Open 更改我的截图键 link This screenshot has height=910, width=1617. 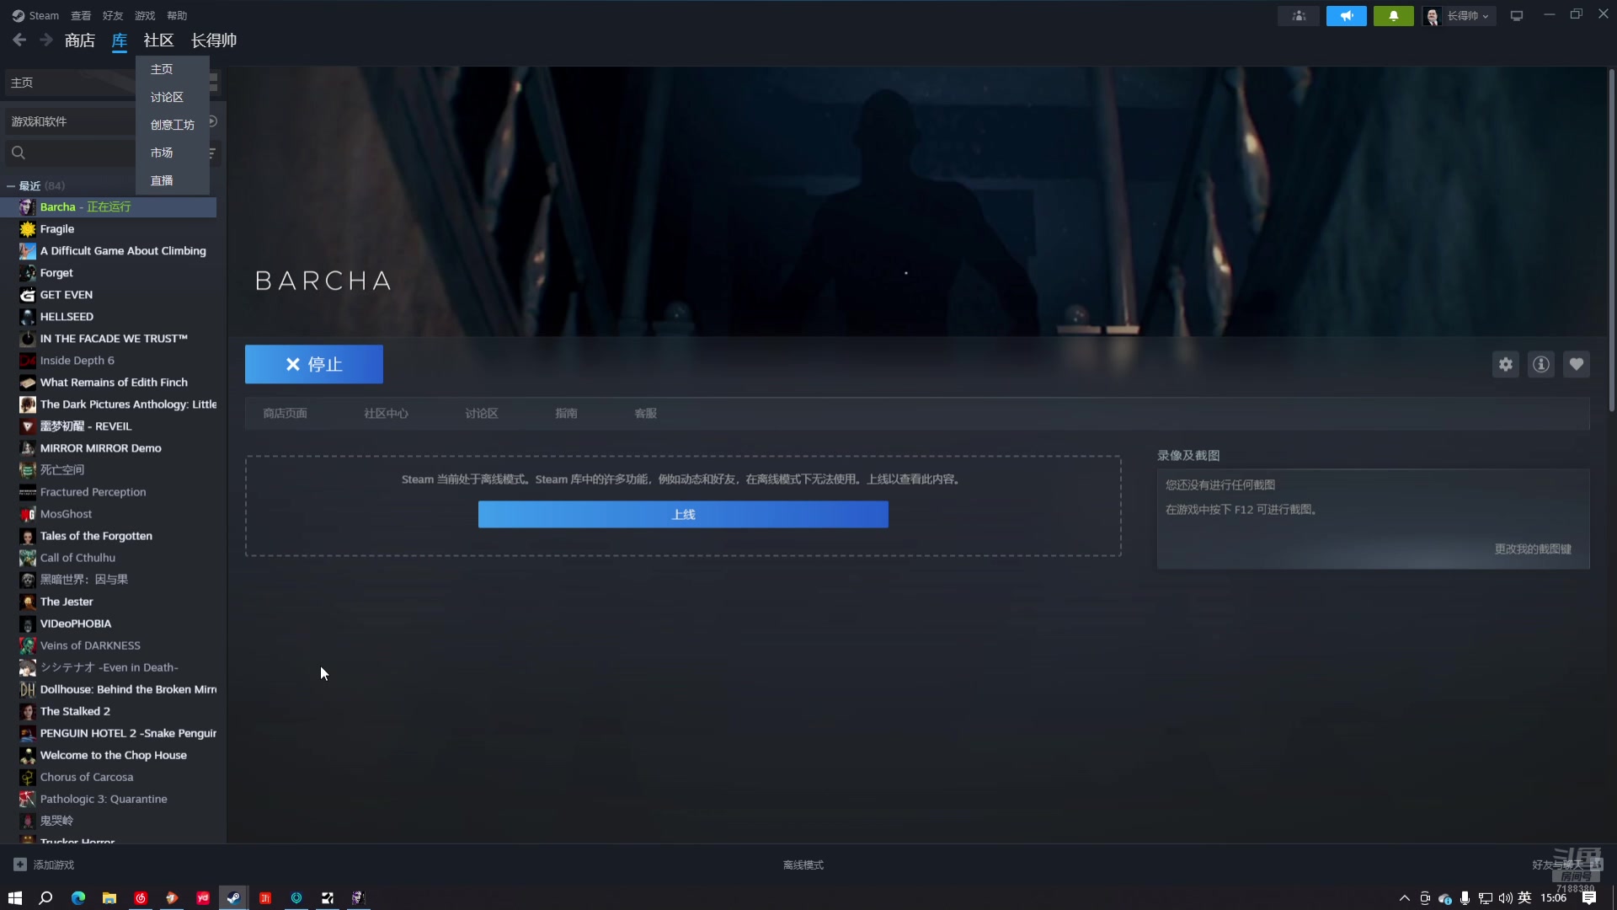(1533, 549)
